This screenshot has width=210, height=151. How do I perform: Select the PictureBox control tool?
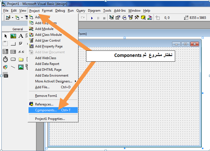pyautogui.click(x=13, y=36)
